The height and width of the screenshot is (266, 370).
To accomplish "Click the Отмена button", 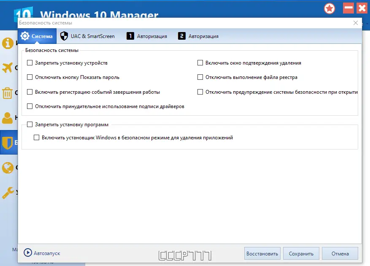I will (340, 253).
